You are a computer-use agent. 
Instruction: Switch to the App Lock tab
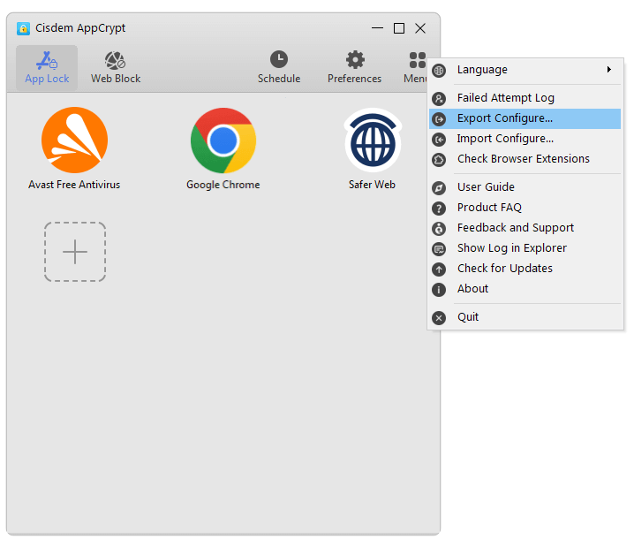coord(47,67)
